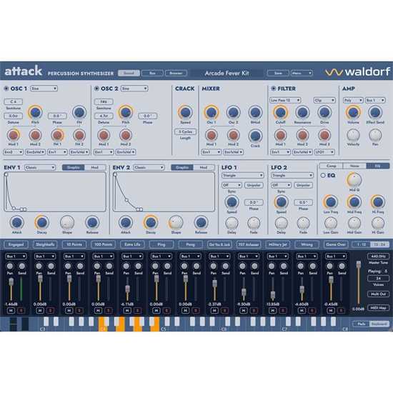
Task: Click the Filter Resonance knob
Action: pos(302,112)
